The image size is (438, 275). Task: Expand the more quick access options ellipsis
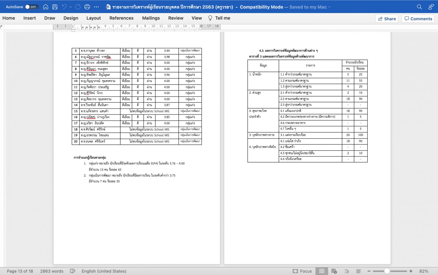pos(97,7)
